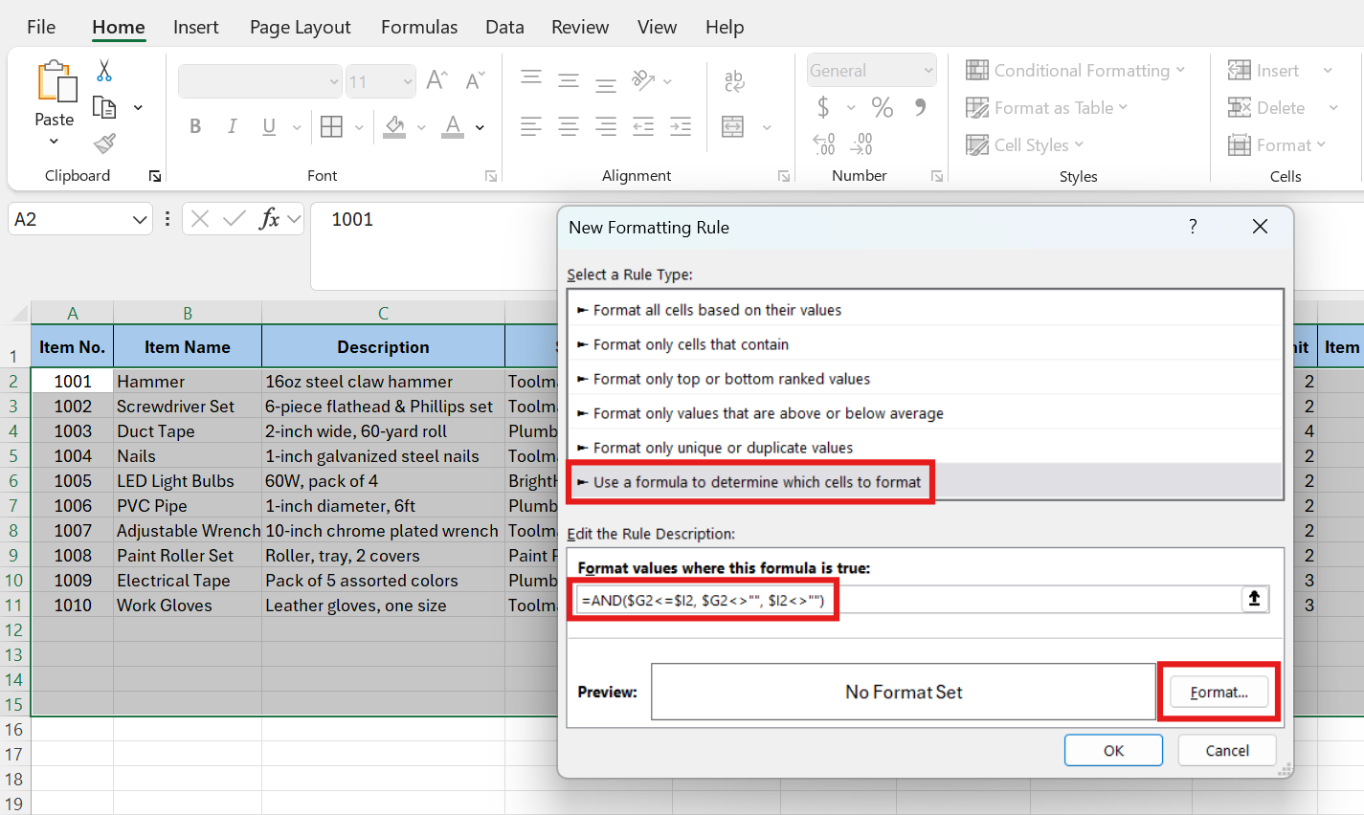Toggle Bold formatting
The image size is (1364, 815).
[x=195, y=126]
